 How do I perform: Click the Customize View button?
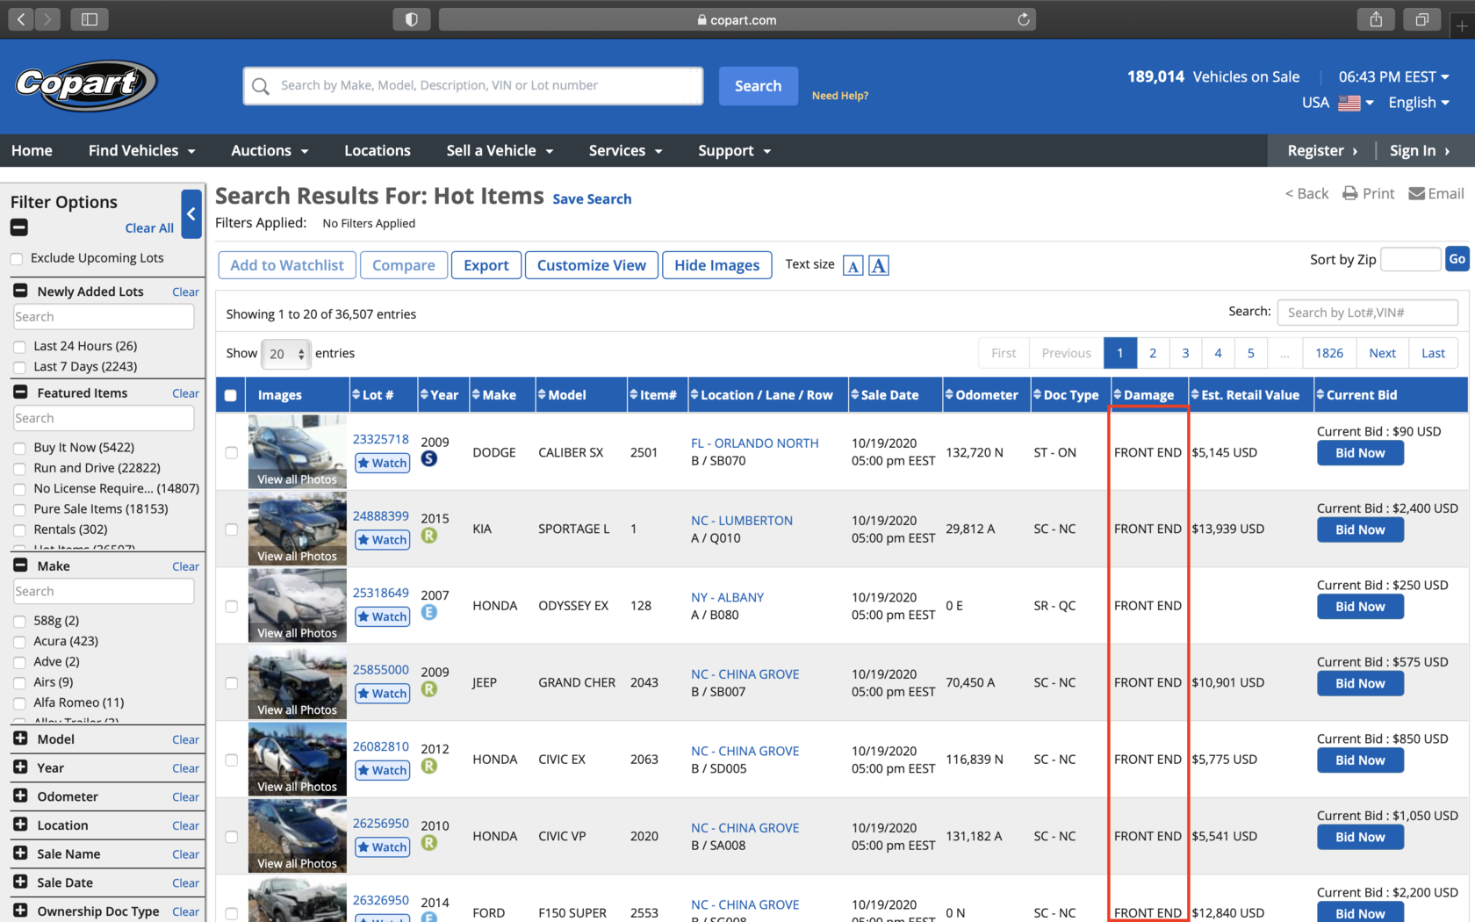(x=592, y=265)
